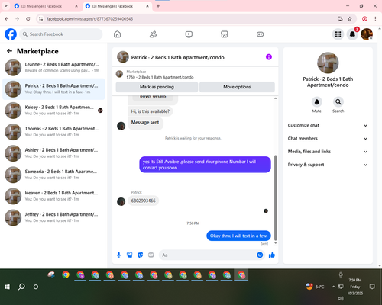This screenshot has width=382, height=305.
Task: Go back with the browser back arrow
Action: (x=7, y=18)
